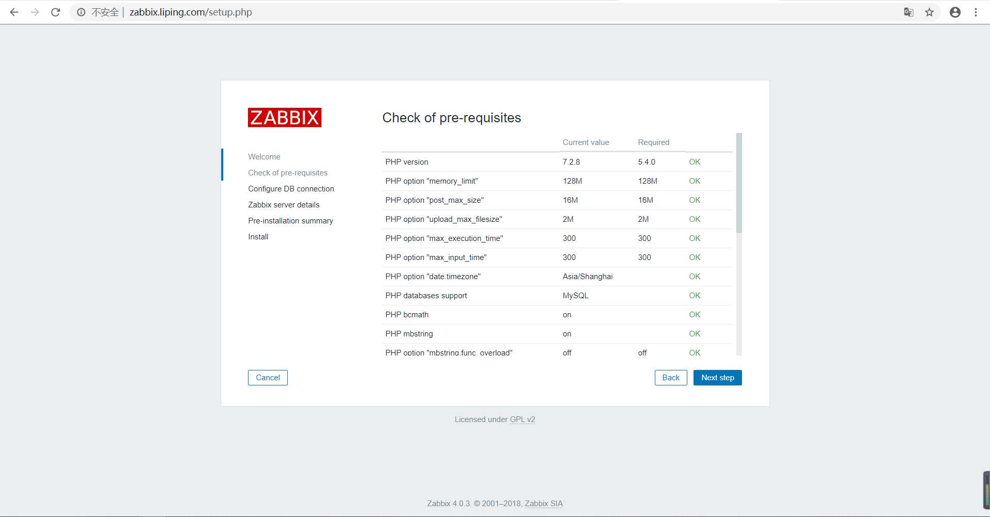Open the GPL v2 license link
990x517 pixels.
[522, 419]
